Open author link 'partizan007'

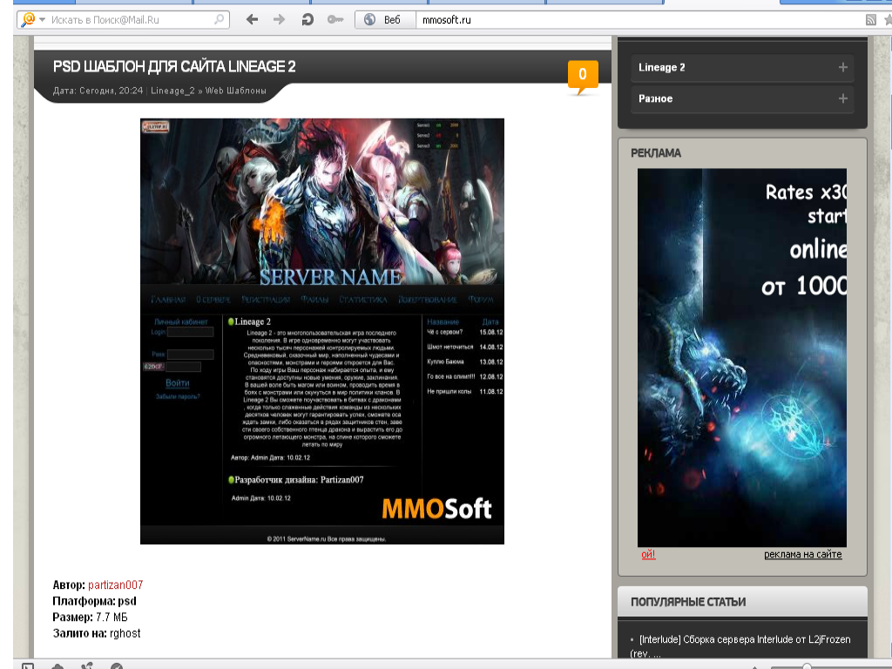tap(116, 585)
